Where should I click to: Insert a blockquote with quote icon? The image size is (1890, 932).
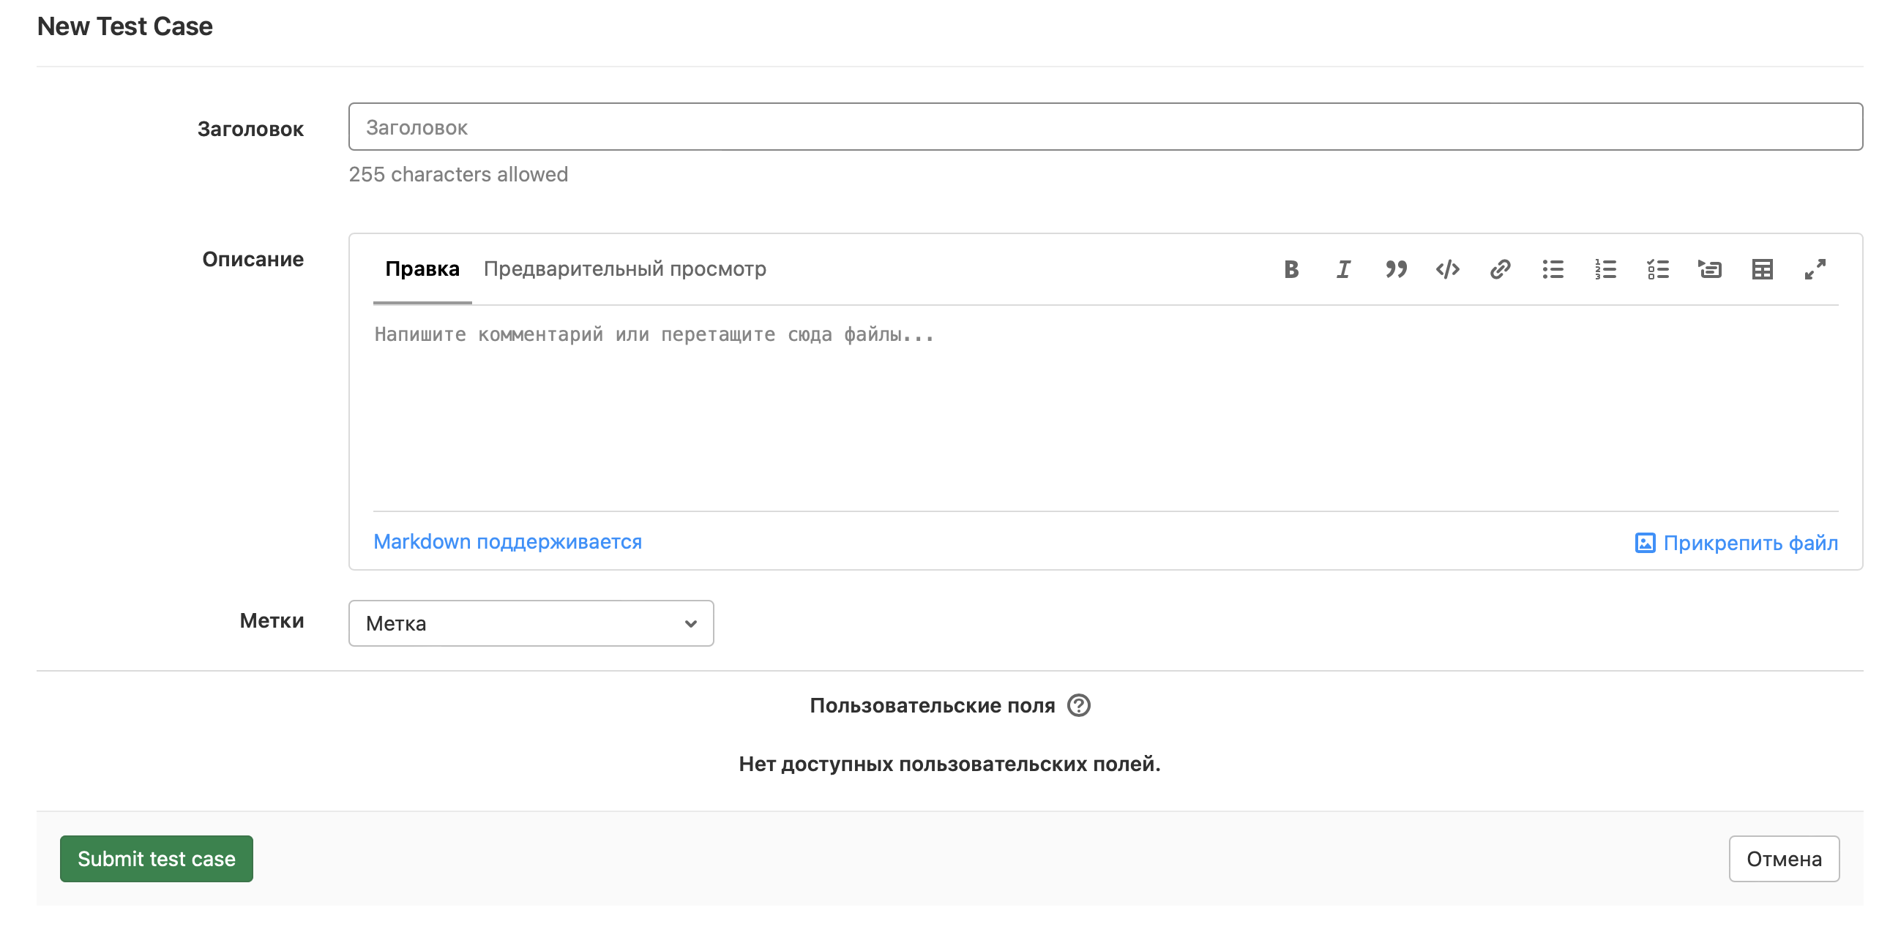pyautogui.click(x=1395, y=269)
